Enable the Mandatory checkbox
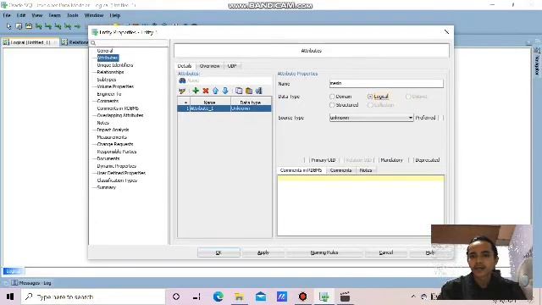 point(376,160)
